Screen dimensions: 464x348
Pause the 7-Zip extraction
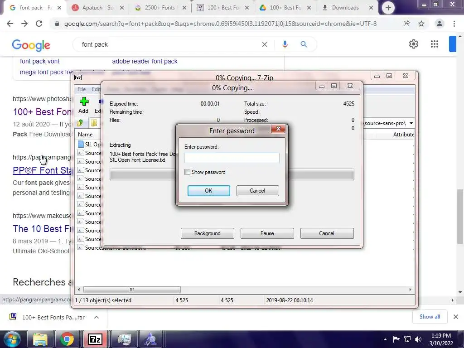tap(267, 233)
